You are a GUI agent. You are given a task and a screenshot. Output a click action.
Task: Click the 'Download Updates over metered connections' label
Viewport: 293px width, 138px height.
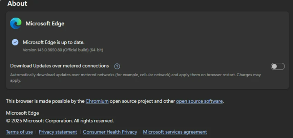click(x=59, y=66)
